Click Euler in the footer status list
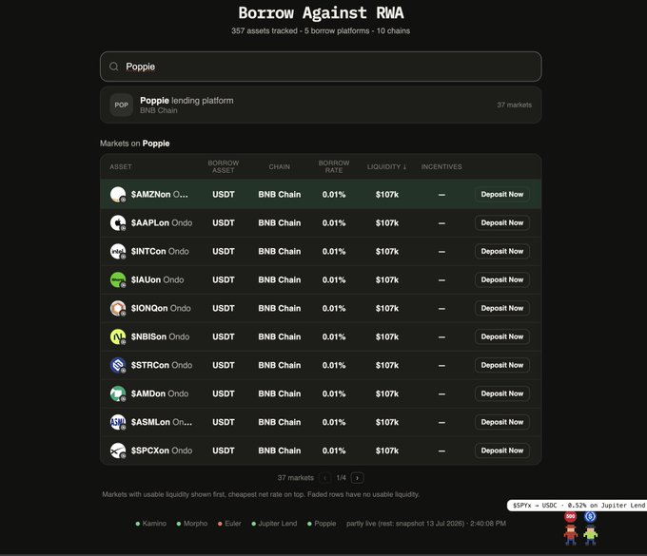647x556 pixels. [229, 524]
